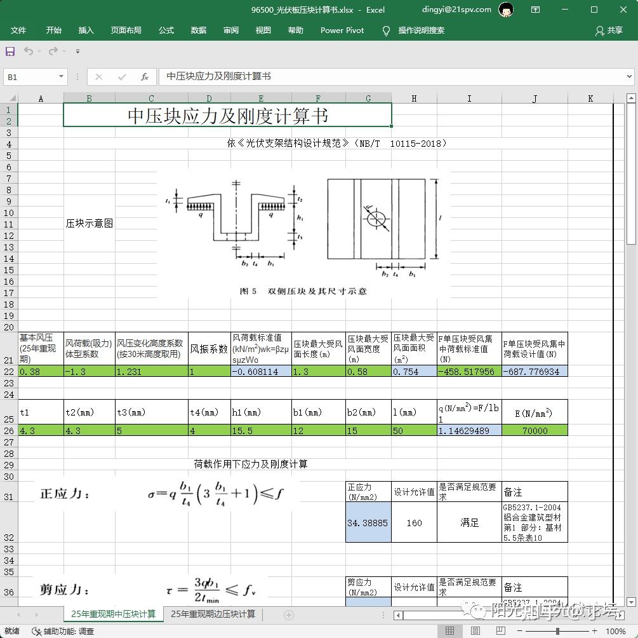Add a new sheet with plus icon
This screenshot has width=638, height=638.
pyautogui.click(x=288, y=614)
